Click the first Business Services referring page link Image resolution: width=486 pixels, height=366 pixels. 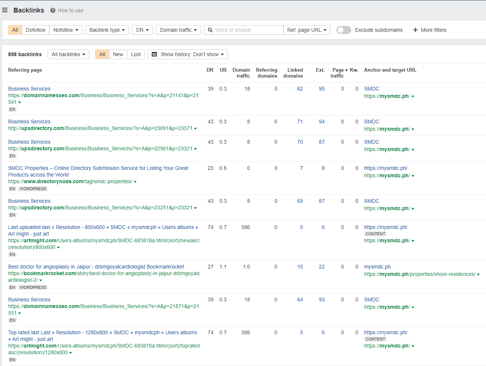(x=29, y=89)
